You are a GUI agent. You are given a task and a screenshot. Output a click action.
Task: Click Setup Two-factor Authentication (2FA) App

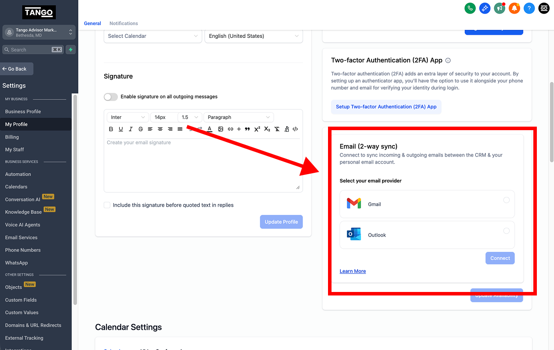(386, 107)
